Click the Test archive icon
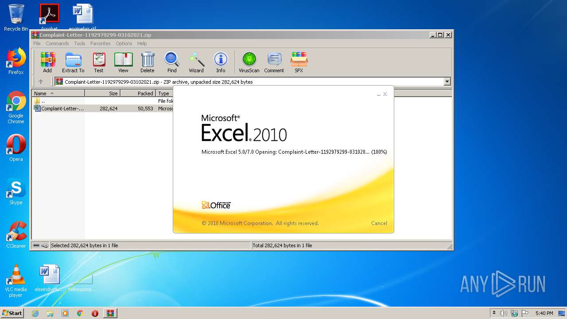 99,62
